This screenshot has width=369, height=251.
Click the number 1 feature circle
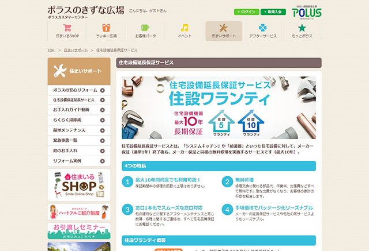127,182
